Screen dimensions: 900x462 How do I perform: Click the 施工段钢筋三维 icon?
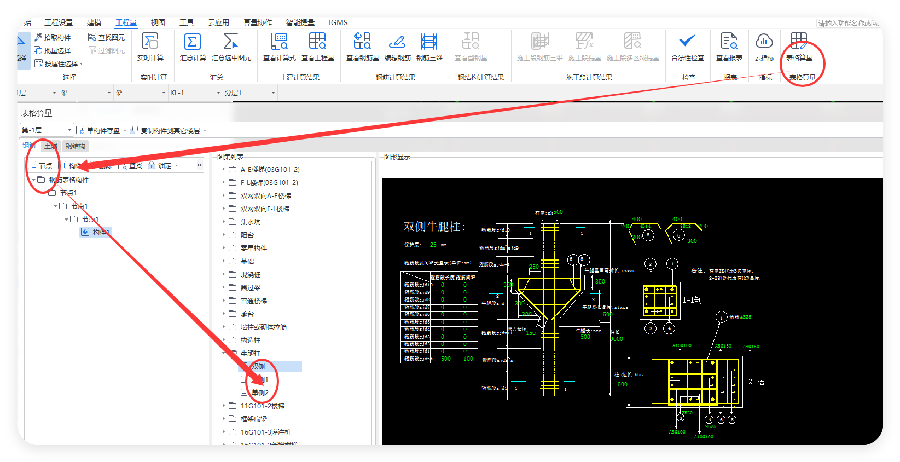pyautogui.click(x=539, y=42)
